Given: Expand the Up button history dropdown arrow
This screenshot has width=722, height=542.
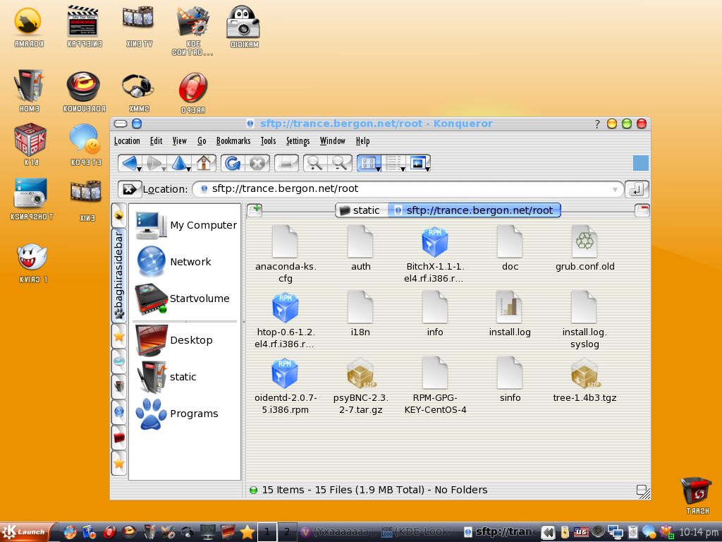Looking at the screenshot, I should pyautogui.click(x=188, y=169).
